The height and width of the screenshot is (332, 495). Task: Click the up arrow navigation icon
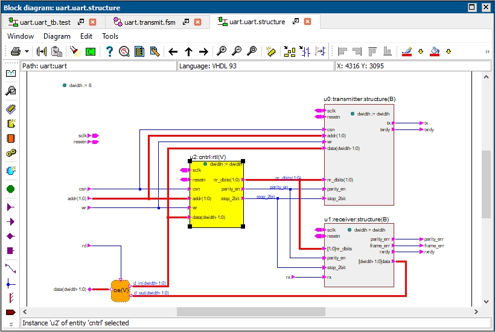tap(188, 51)
